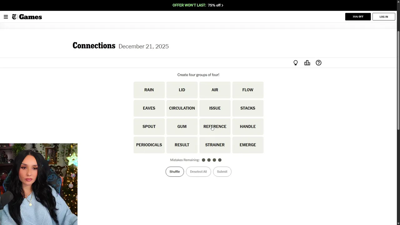Click the 75% OFF subscribe button
Image resolution: width=400 pixels, height=225 pixels.
[358, 17]
